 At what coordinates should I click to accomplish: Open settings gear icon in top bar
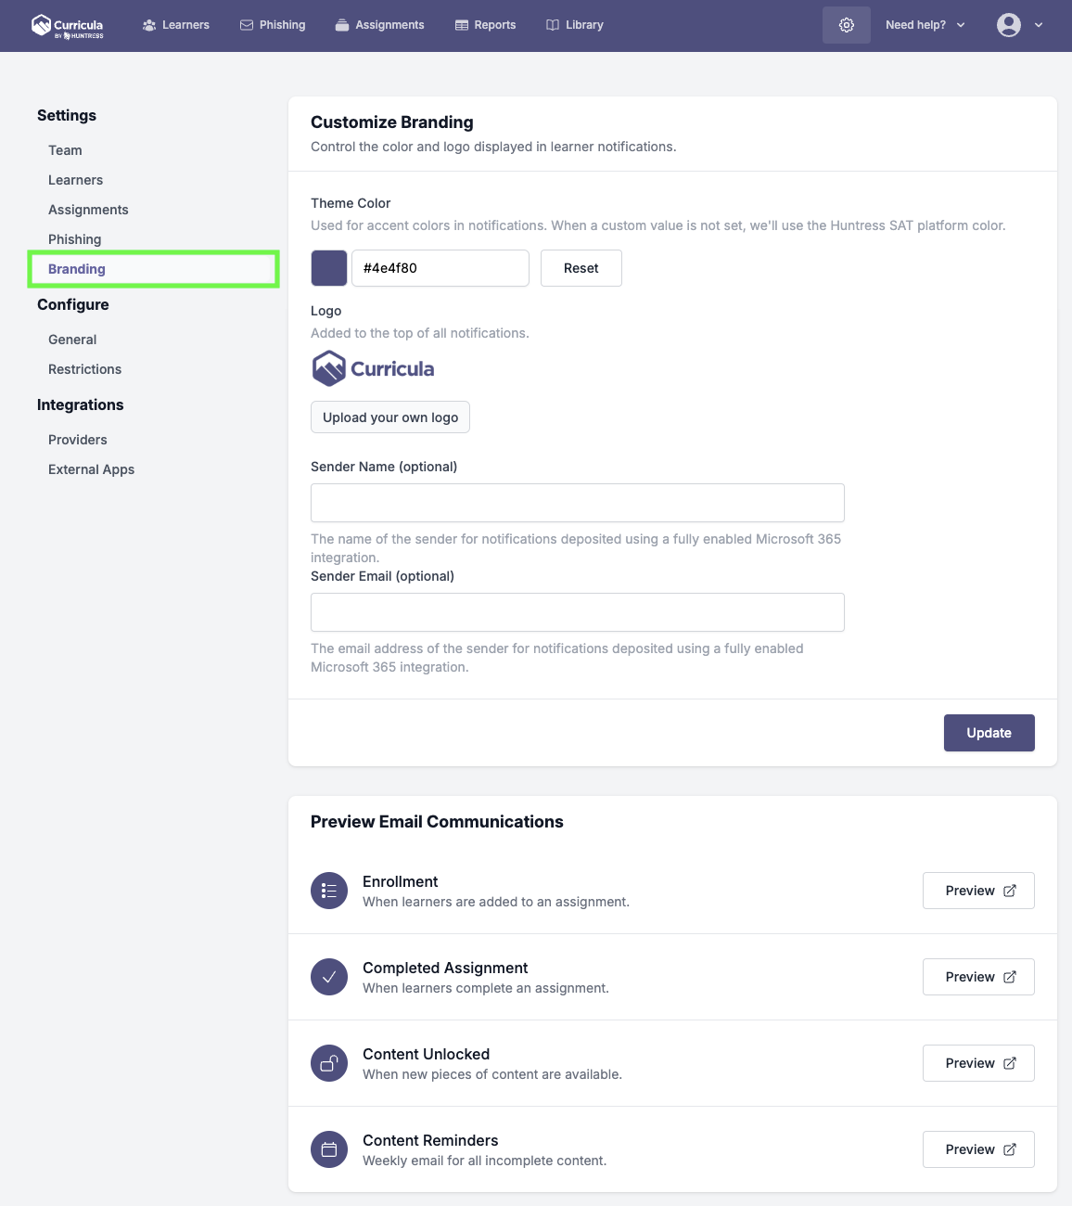pos(847,25)
